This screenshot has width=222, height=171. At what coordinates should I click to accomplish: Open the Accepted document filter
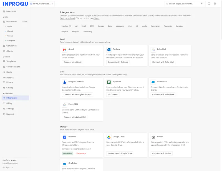(x=11, y=40)
